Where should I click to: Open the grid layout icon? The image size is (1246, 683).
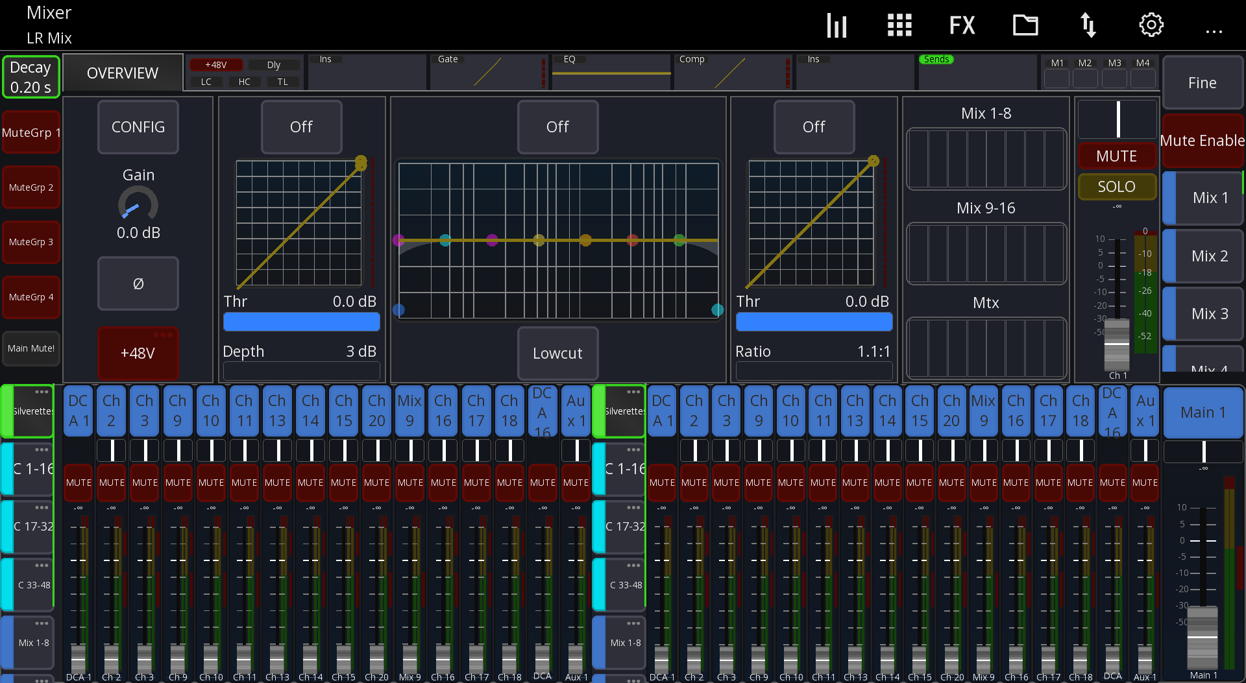point(899,25)
